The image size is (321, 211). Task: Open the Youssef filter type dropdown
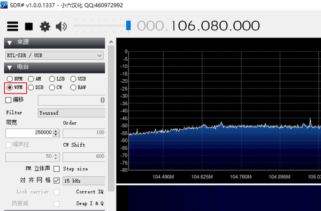[72, 113]
